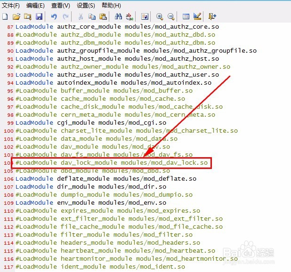
Task: Zoom in with magnifier plus icon
Action: click(160, 16)
